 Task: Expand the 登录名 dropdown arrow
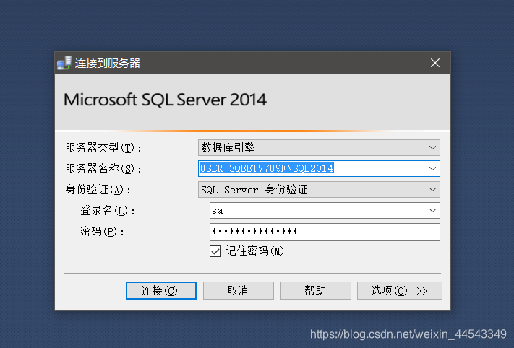coord(432,211)
